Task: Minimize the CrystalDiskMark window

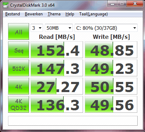Action: click(x=112, y=4)
